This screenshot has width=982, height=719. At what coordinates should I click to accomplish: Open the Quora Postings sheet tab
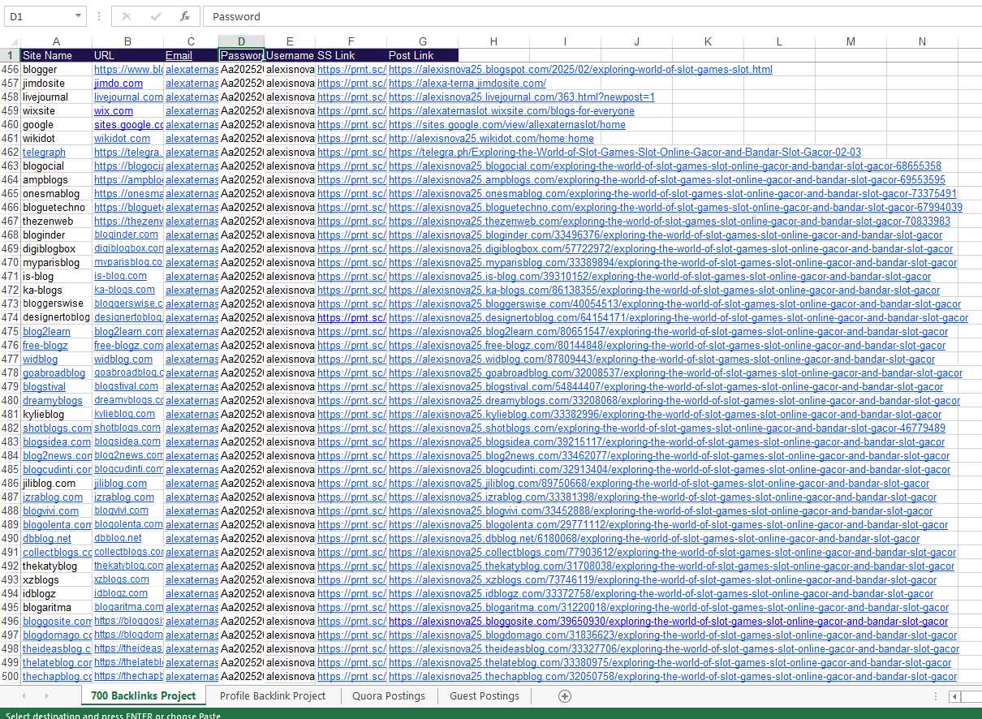tap(388, 695)
